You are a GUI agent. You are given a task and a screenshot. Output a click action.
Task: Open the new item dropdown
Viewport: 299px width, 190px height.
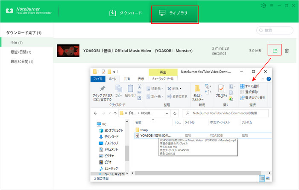(x=208, y=86)
